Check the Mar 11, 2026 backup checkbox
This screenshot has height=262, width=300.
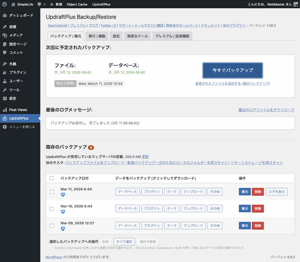52,192
